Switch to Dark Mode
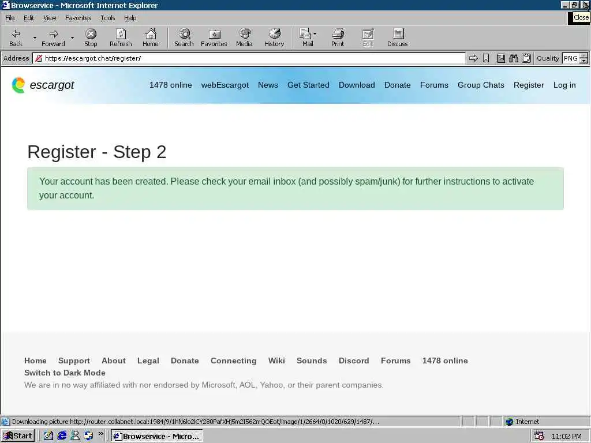 pyautogui.click(x=65, y=373)
